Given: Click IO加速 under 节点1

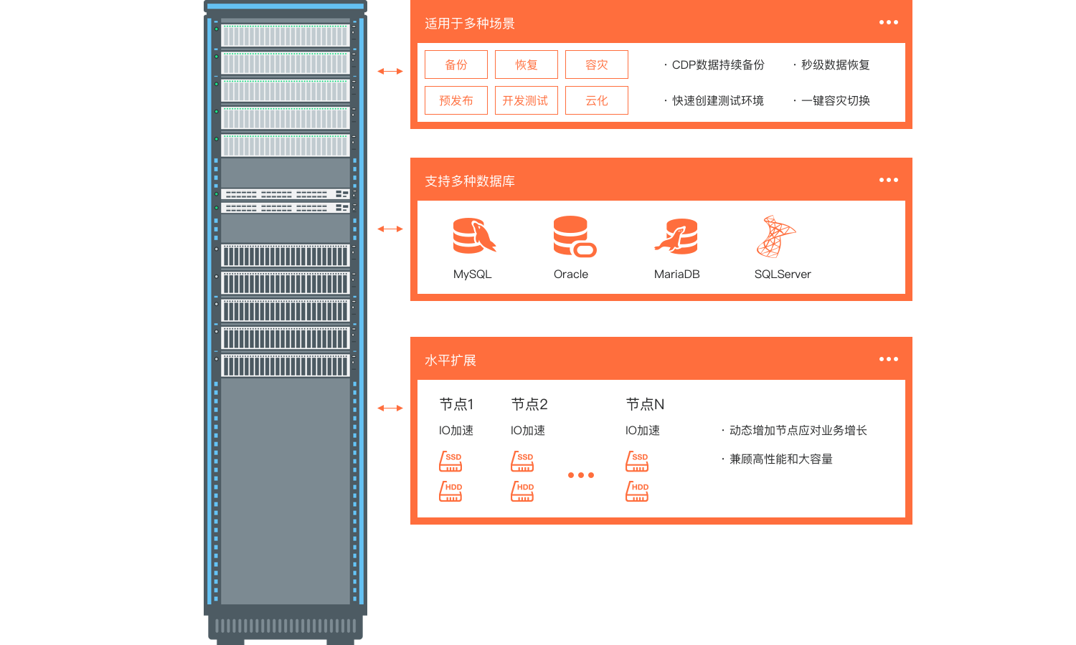Looking at the screenshot, I should pyautogui.click(x=456, y=431).
